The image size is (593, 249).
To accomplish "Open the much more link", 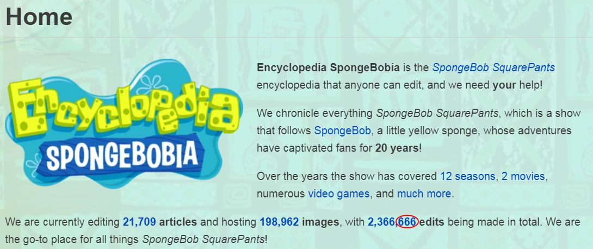I will pos(424,194).
